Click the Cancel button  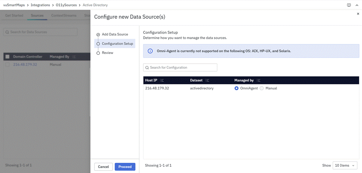coord(103,167)
